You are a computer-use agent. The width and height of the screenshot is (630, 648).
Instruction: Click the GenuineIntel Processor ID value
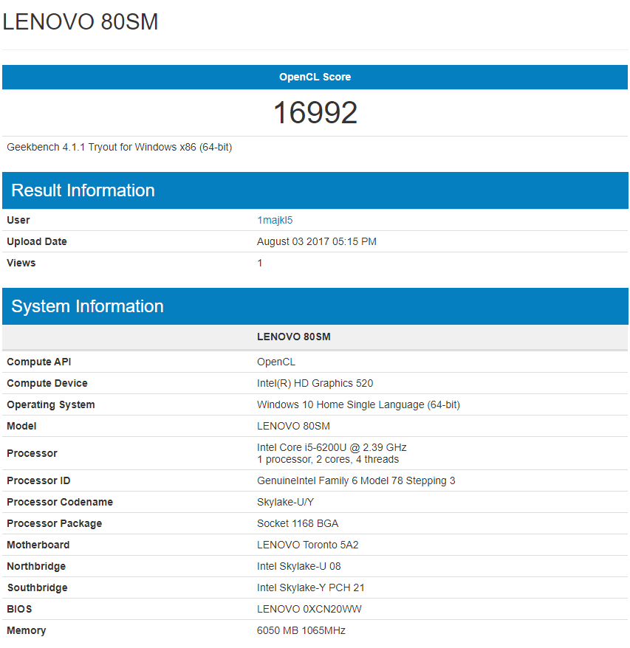click(x=355, y=480)
